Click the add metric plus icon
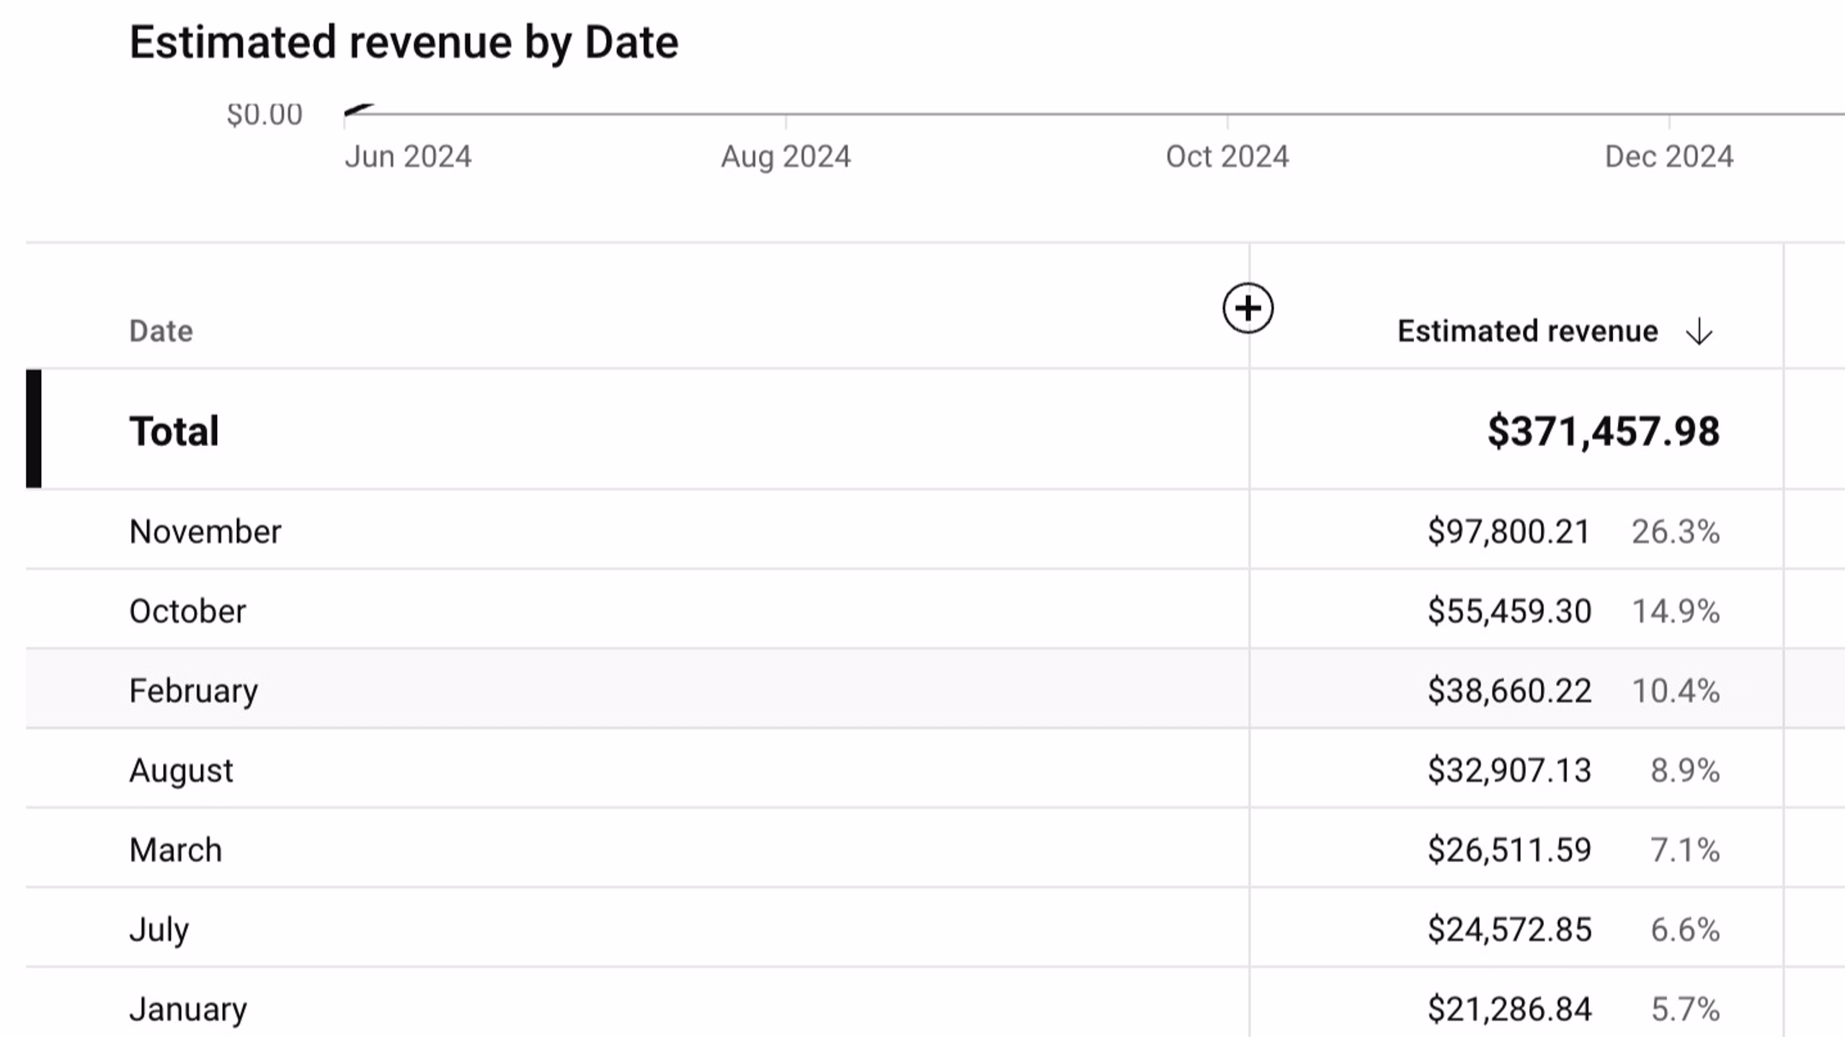 [x=1248, y=308]
